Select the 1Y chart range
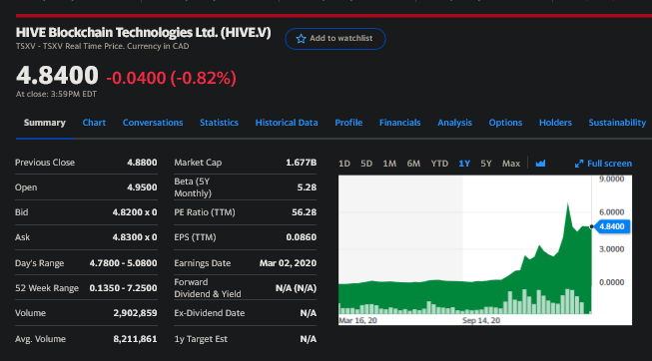 (x=464, y=164)
